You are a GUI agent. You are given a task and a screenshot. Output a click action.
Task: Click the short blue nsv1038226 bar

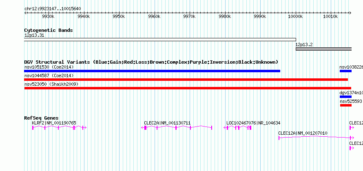(x=345, y=71)
